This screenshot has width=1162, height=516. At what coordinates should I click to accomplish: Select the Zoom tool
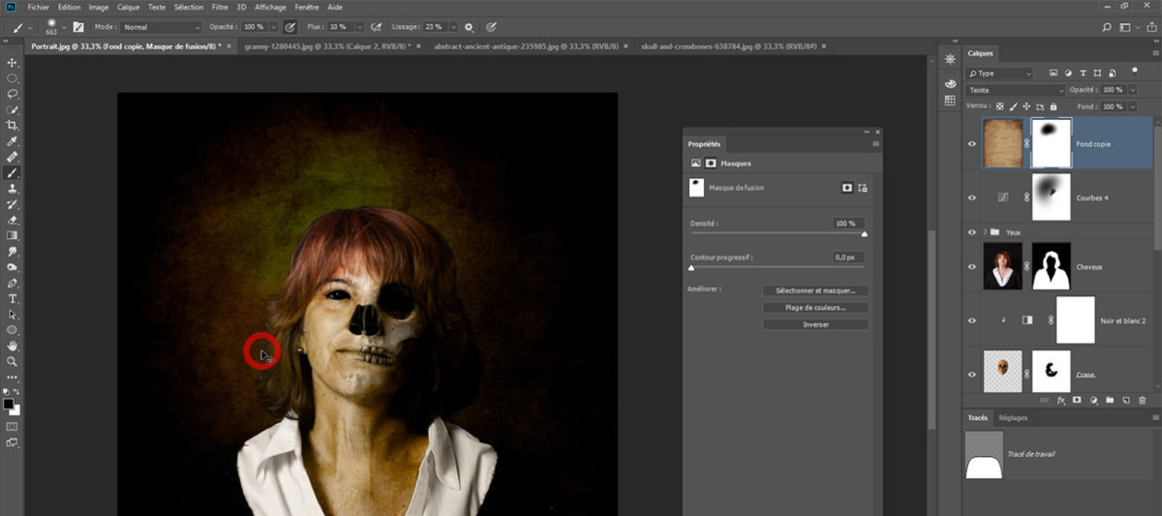point(13,361)
